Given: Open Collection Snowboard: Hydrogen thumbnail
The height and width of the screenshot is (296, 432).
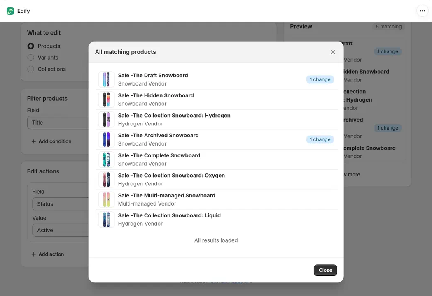Looking at the screenshot, I should pyautogui.click(x=106, y=119).
